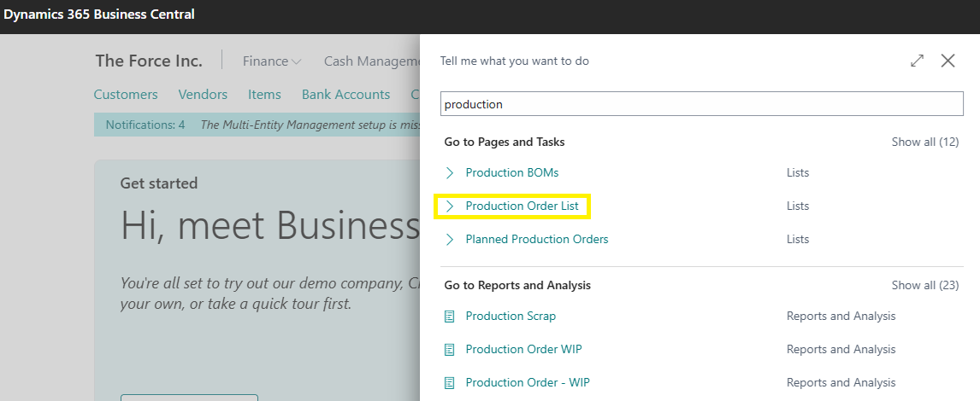The width and height of the screenshot is (980, 401).
Task: Open Bank Accounts from the navigation bar
Action: coord(345,95)
